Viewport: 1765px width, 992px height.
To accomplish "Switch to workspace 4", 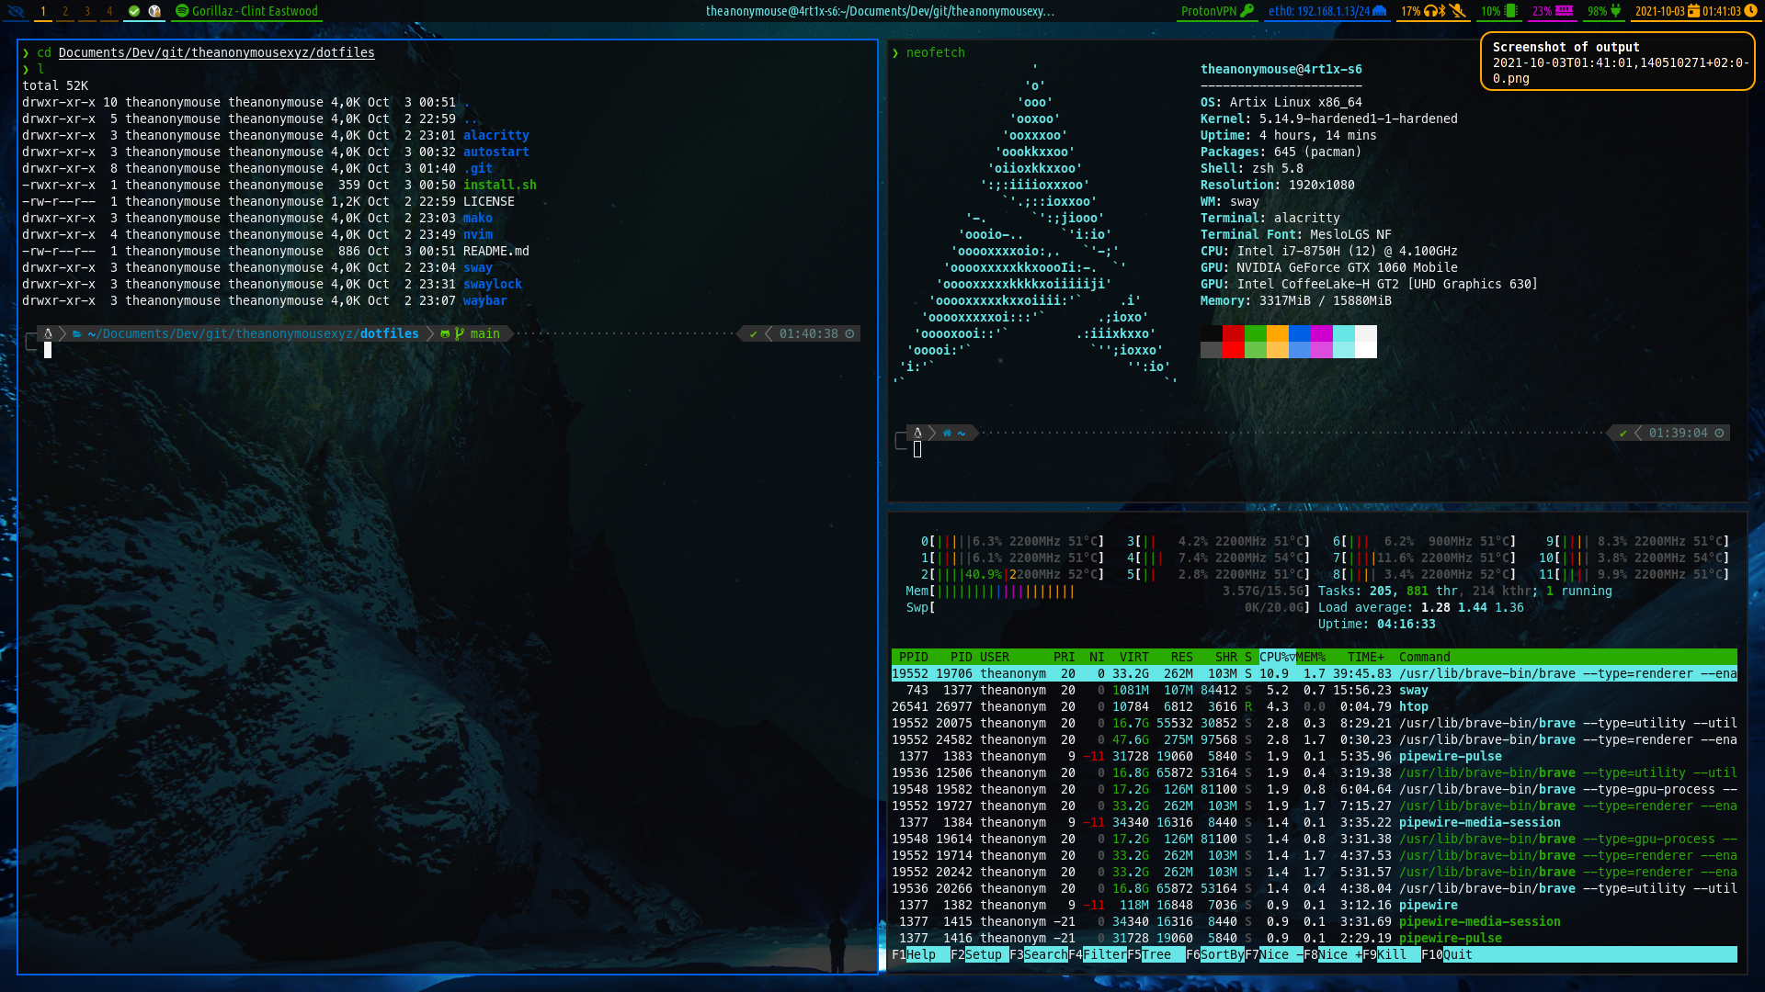I will tap(108, 11).
